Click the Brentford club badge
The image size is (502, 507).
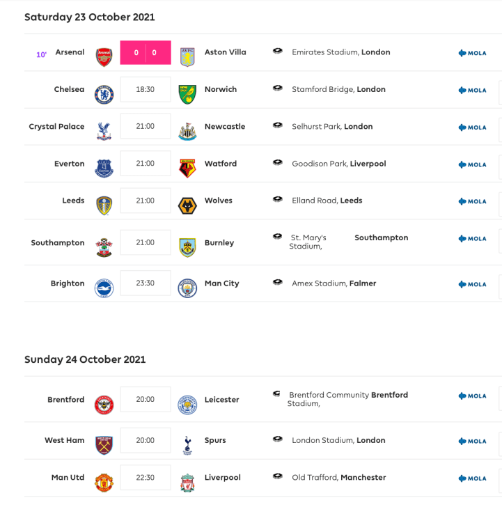tap(104, 405)
